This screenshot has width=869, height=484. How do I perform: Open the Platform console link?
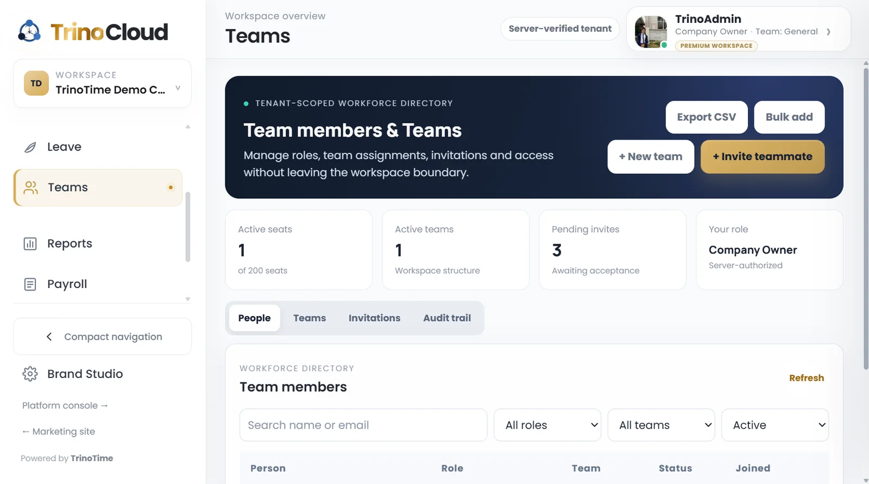[x=65, y=405]
